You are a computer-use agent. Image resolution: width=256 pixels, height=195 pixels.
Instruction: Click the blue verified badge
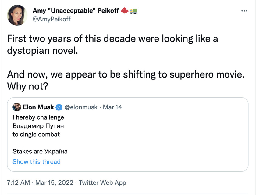click(x=59, y=107)
